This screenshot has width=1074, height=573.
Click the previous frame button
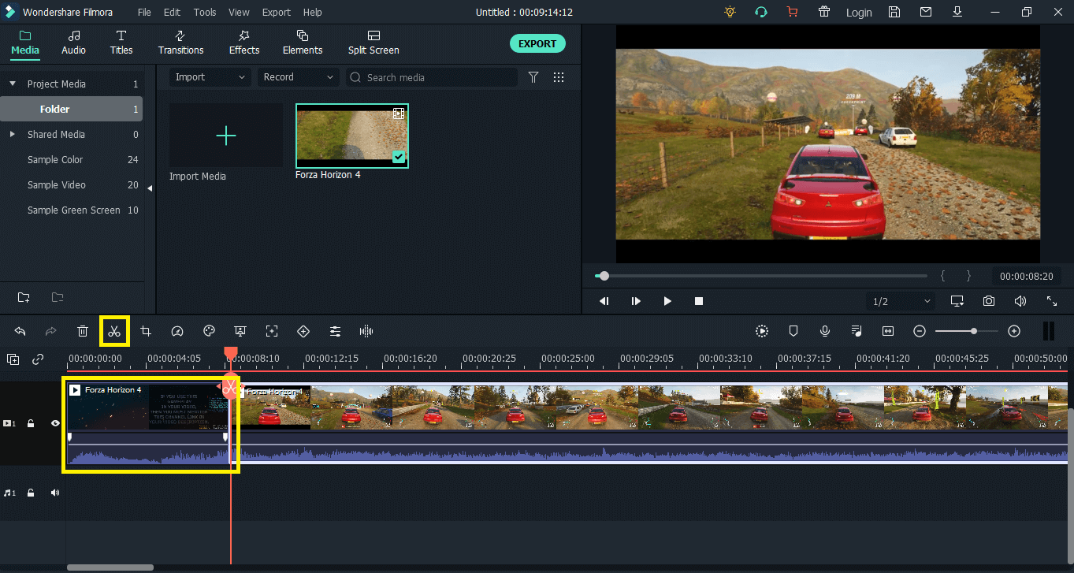pyautogui.click(x=604, y=301)
